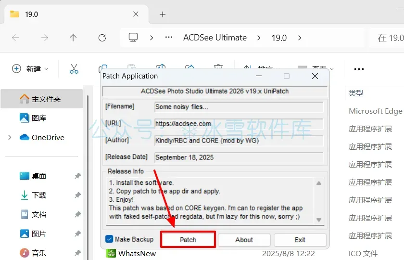Image resolution: width=404 pixels, height=260 pixels.
Task: Show hidden breadcrumb path ellipsis
Action: [x=169, y=38]
